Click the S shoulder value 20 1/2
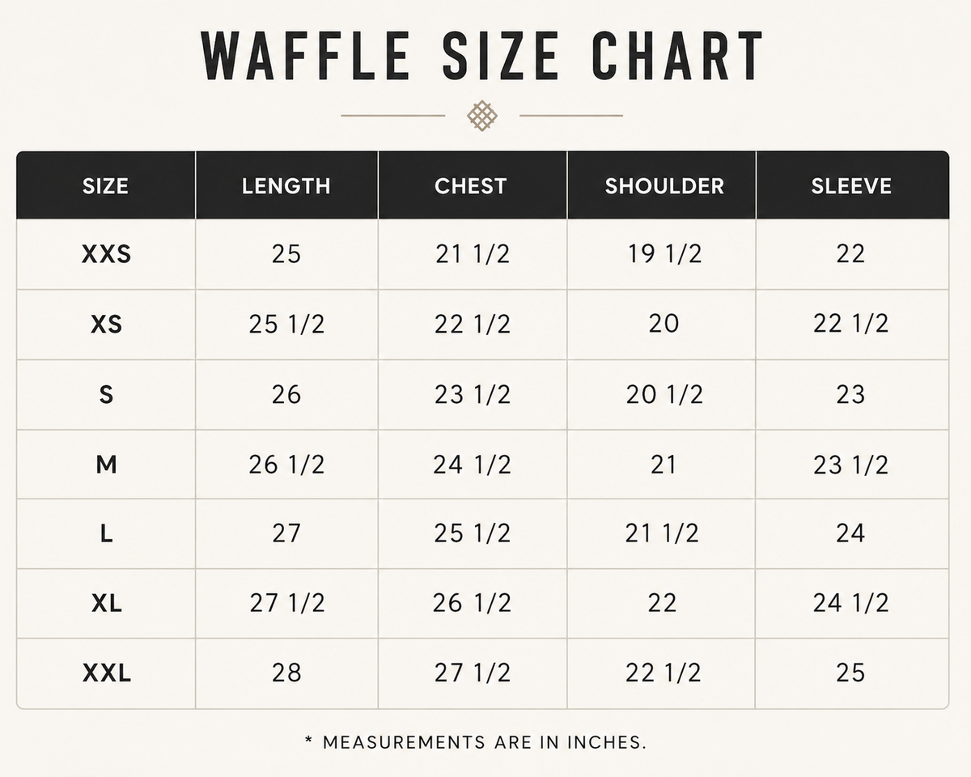The image size is (971, 777). [x=664, y=394]
